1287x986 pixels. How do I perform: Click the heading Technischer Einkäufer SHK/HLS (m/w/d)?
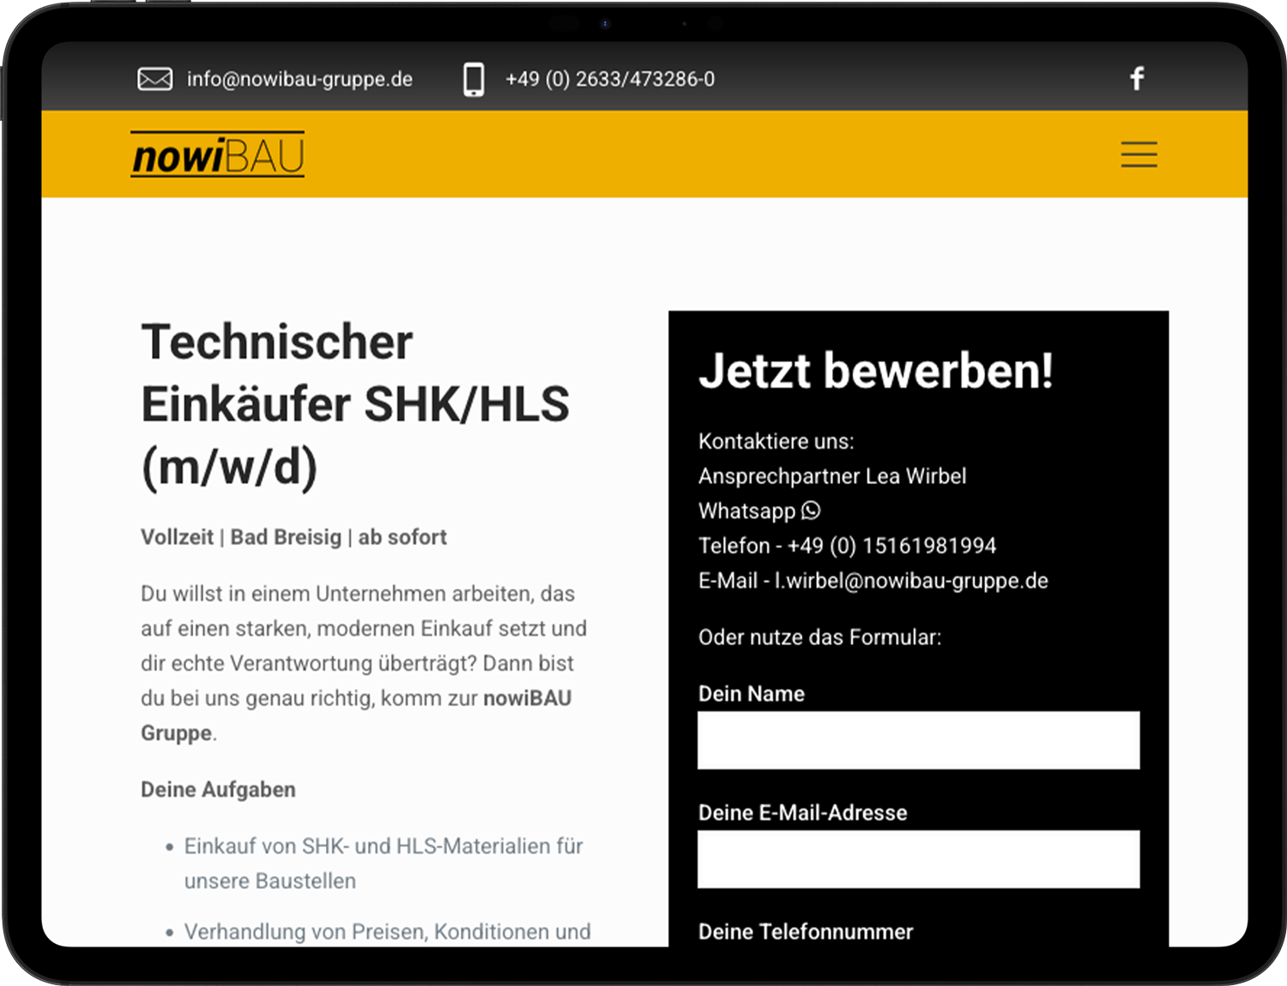pos(355,404)
